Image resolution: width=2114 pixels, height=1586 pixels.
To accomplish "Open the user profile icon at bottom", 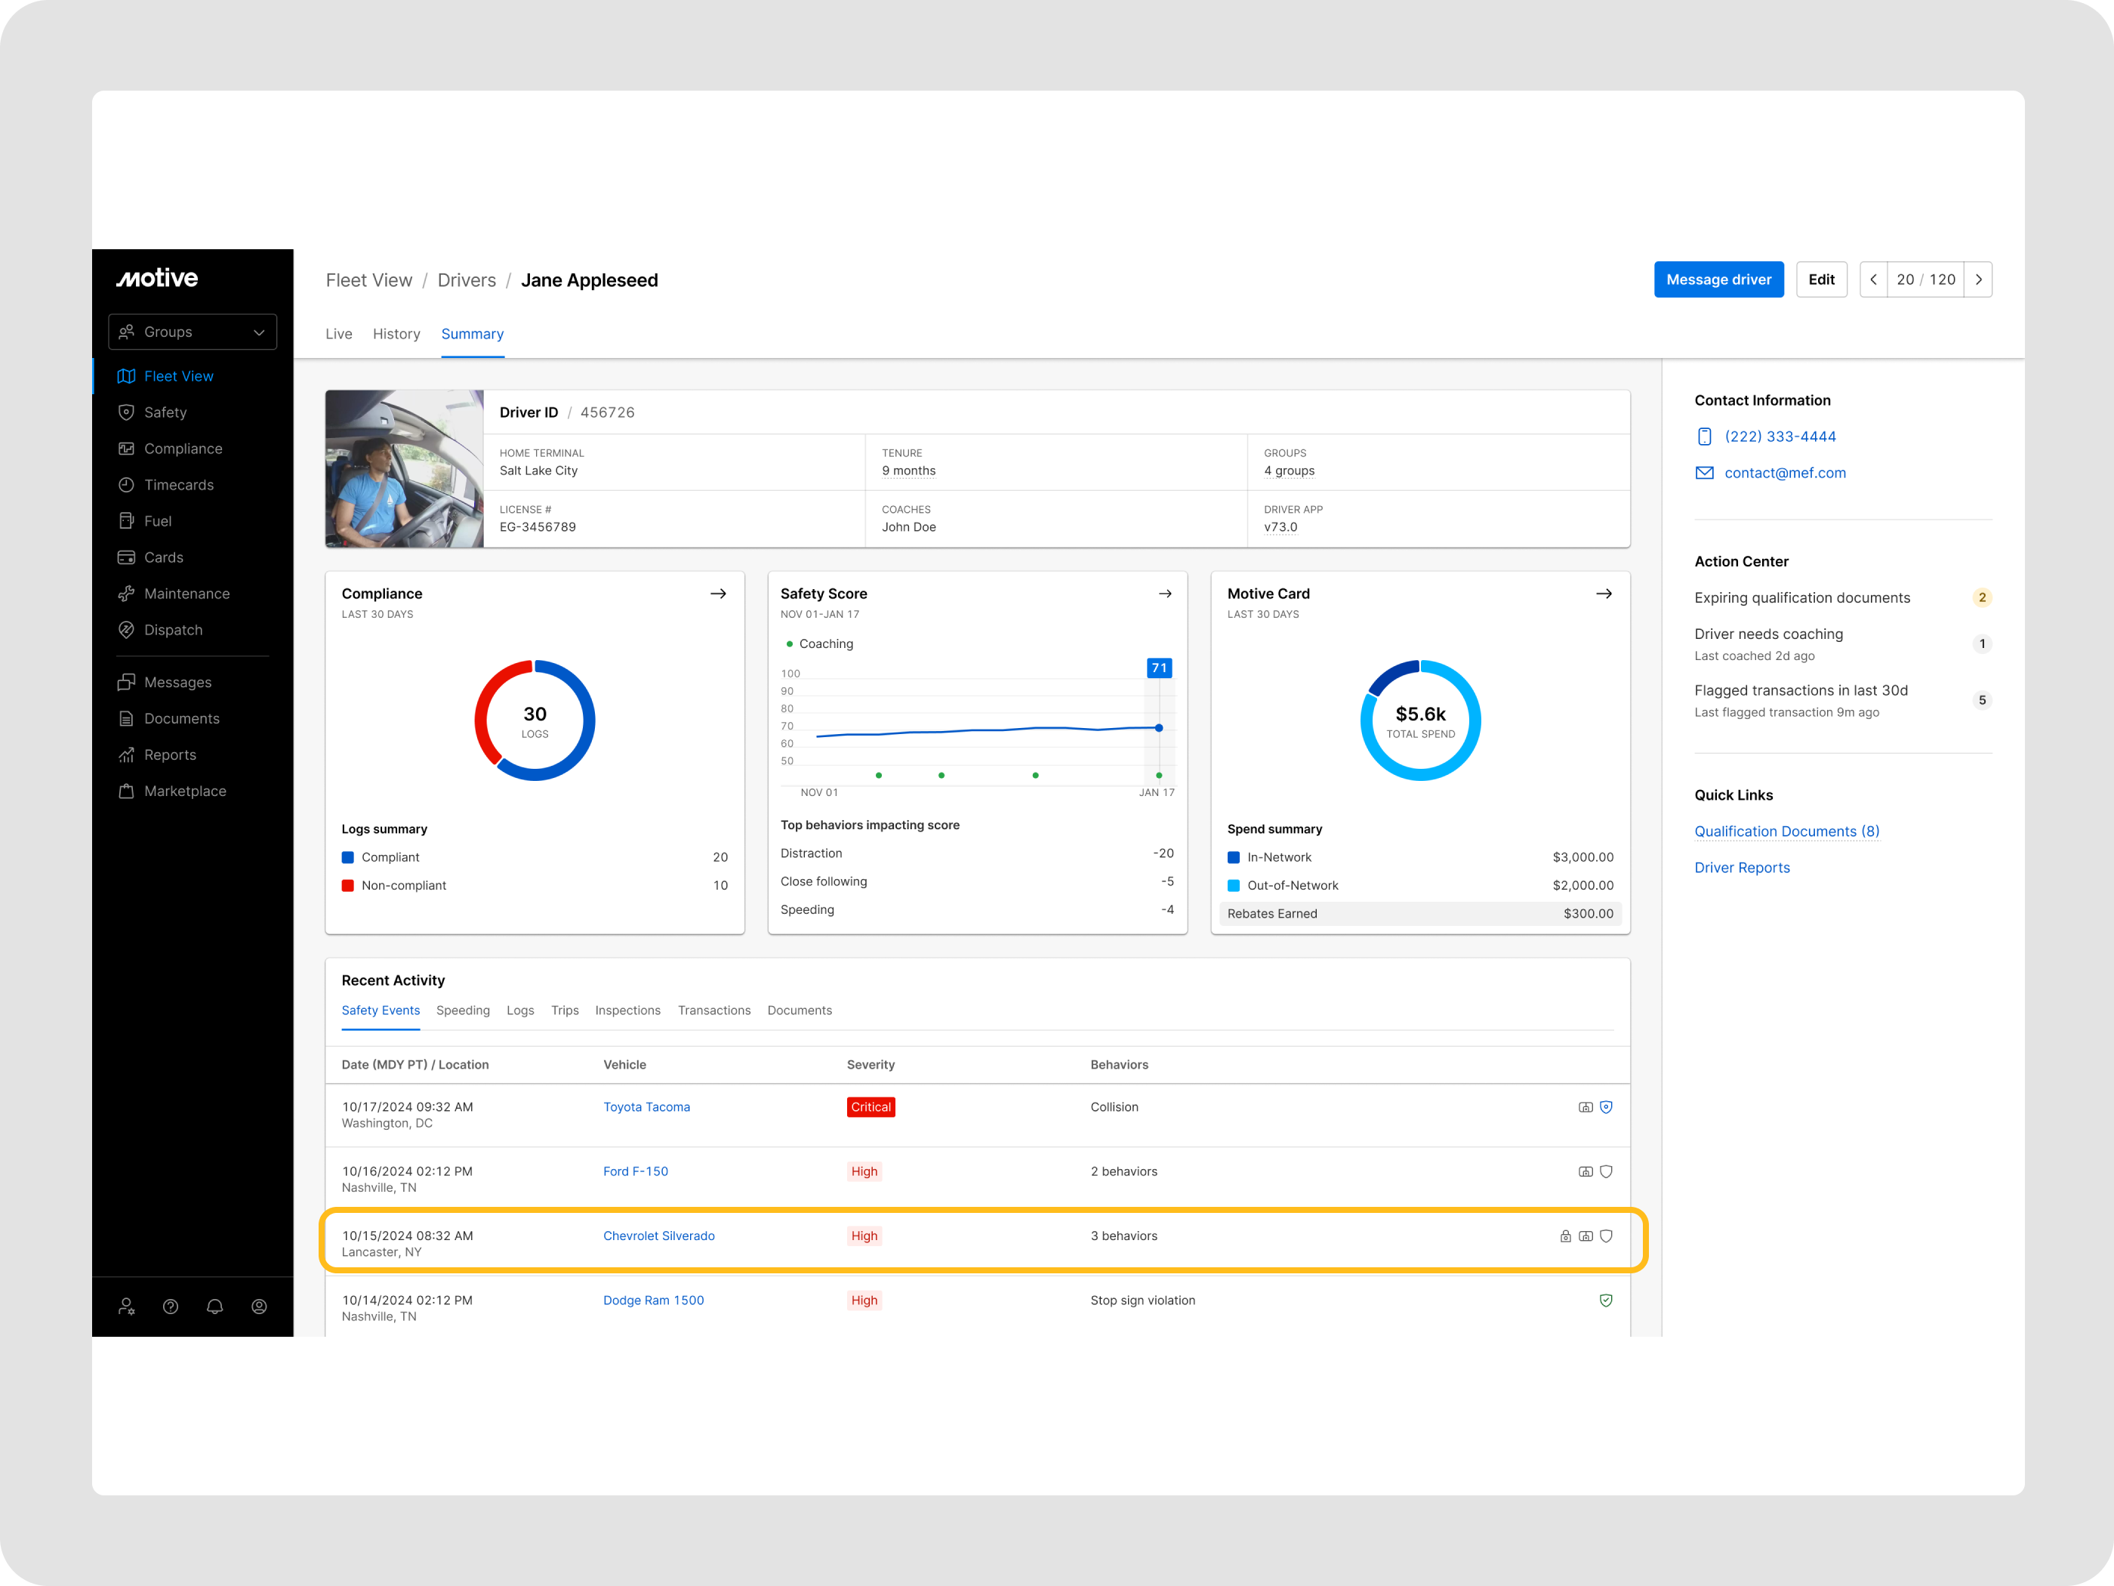I will [259, 1306].
